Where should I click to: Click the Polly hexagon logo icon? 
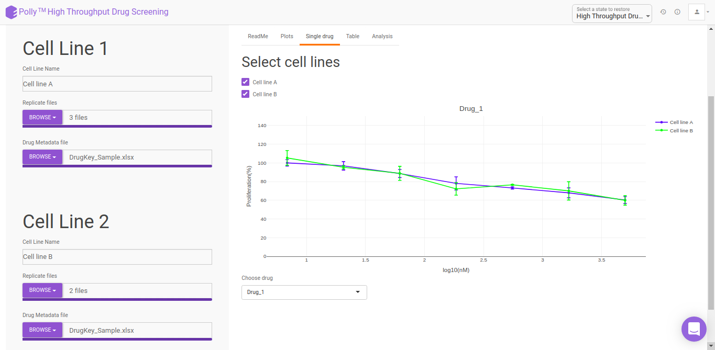point(11,12)
